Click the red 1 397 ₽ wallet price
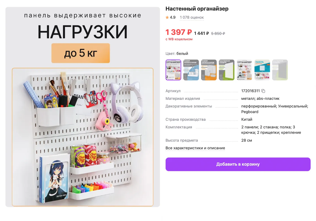 (179, 32)
